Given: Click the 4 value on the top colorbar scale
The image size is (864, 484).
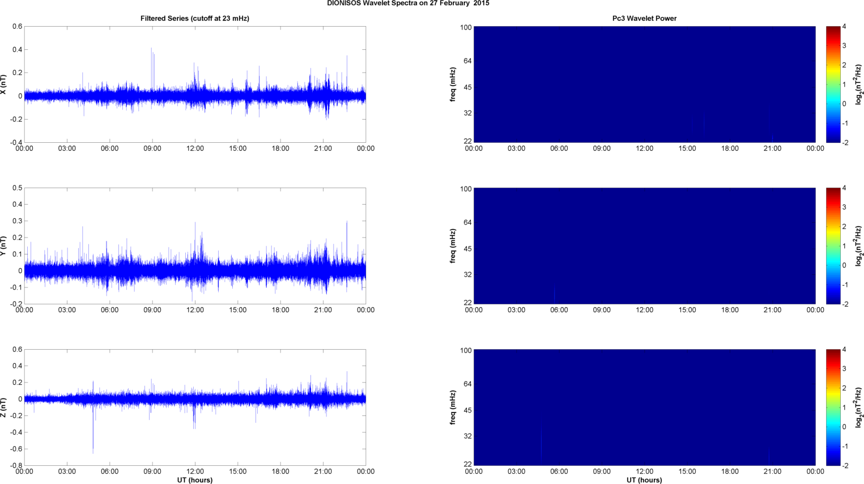Looking at the screenshot, I should (x=845, y=27).
